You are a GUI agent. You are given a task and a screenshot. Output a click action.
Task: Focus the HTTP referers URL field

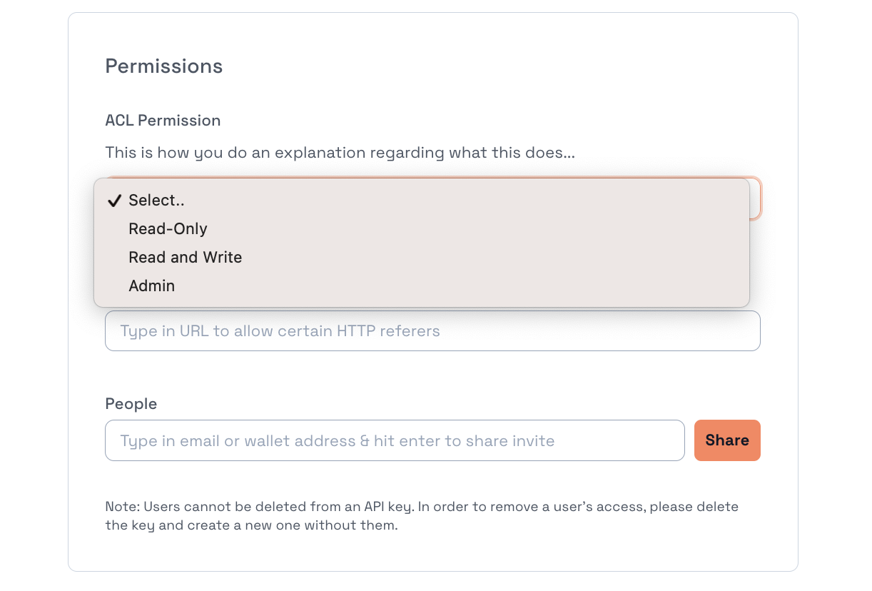click(432, 331)
